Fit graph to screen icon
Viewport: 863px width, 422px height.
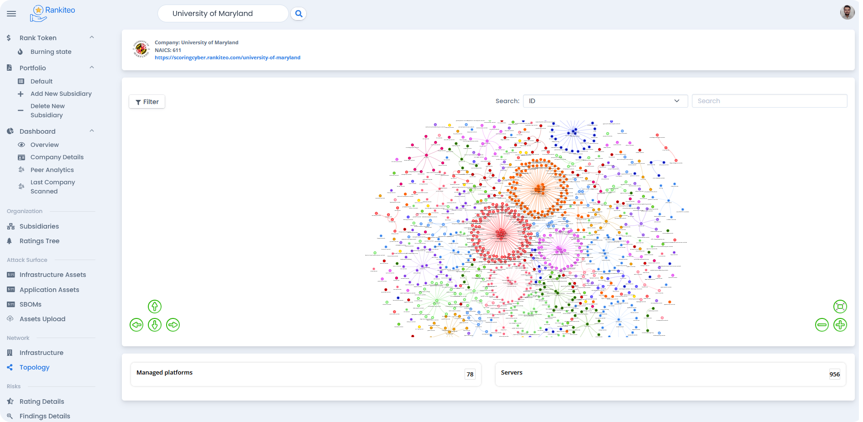(840, 307)
